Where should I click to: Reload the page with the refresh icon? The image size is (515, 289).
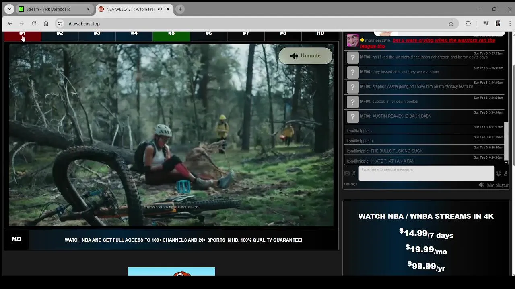tap(34, 24)
